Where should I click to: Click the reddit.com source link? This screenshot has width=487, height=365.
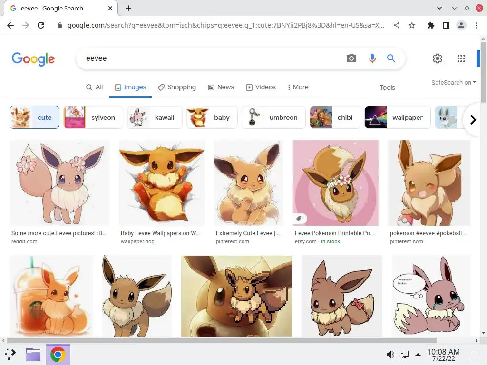tap(24, 241)
